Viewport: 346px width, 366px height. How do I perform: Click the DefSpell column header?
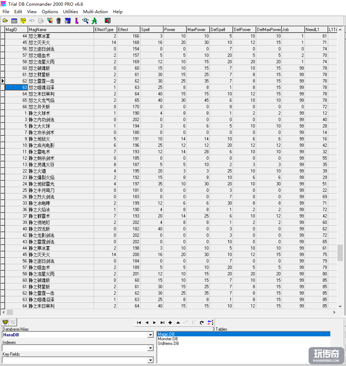pyautogui.click(x=221, y=30)
